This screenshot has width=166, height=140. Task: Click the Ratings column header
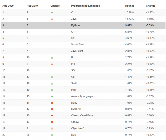point(130,6)
